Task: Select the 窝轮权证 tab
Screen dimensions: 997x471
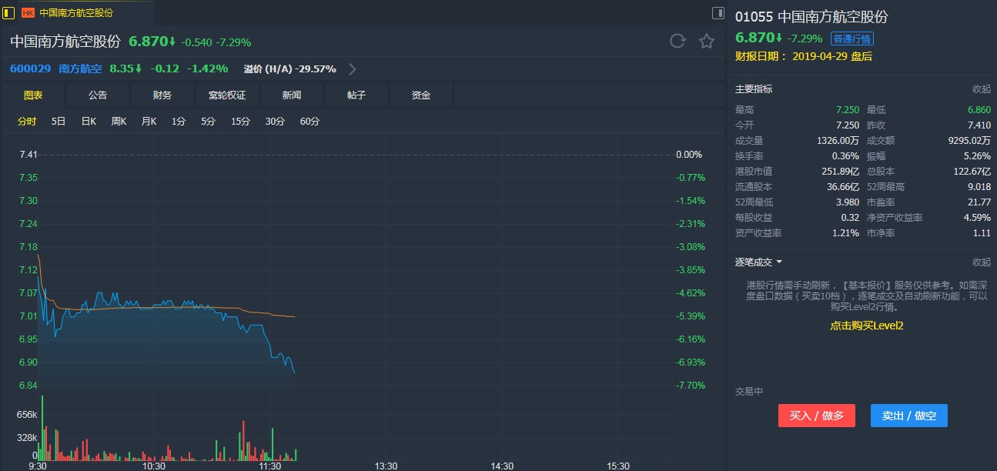Action: (x=227, y=95)
